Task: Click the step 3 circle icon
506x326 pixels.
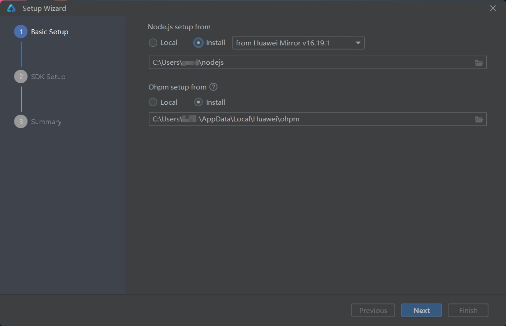Action: 21,122
